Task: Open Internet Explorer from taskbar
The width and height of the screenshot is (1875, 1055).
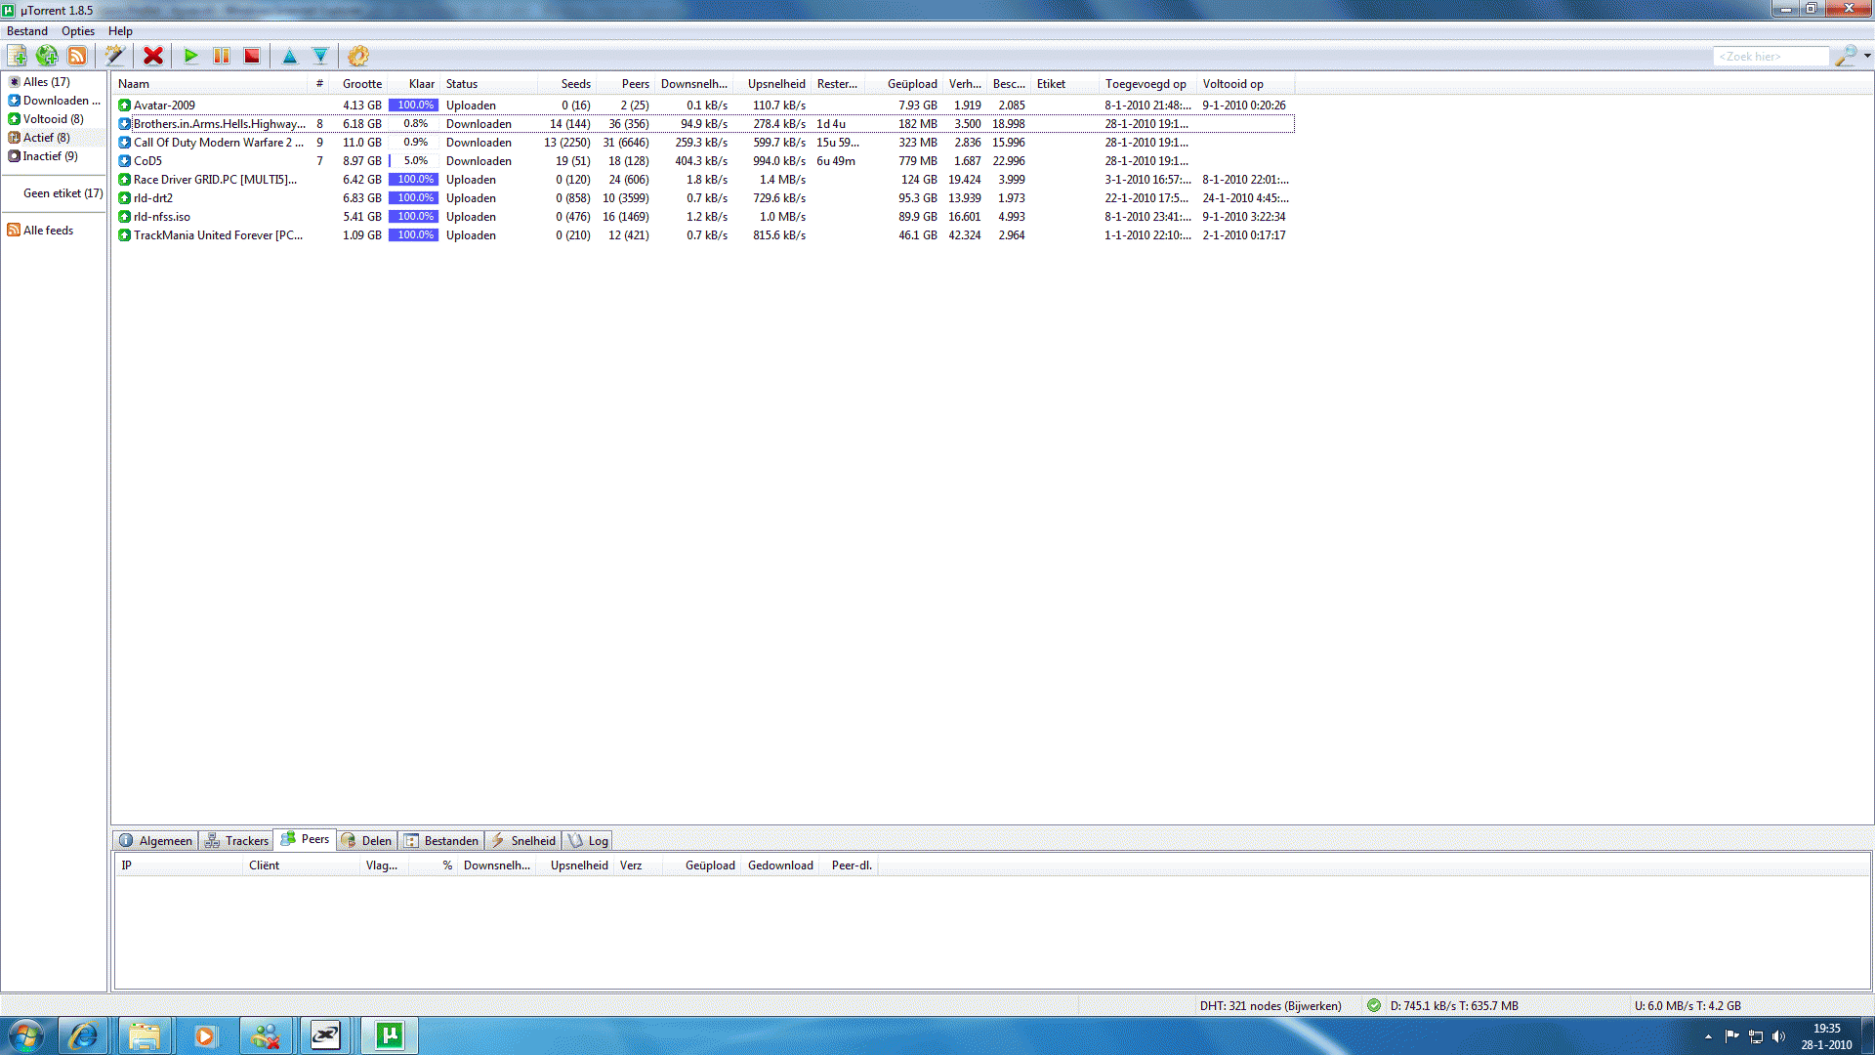Action: click(x=83, y=1035)
